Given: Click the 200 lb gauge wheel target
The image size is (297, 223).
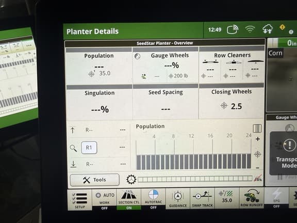Looking at the screenshot, I should pyautogui.click(x=178, y=76).
